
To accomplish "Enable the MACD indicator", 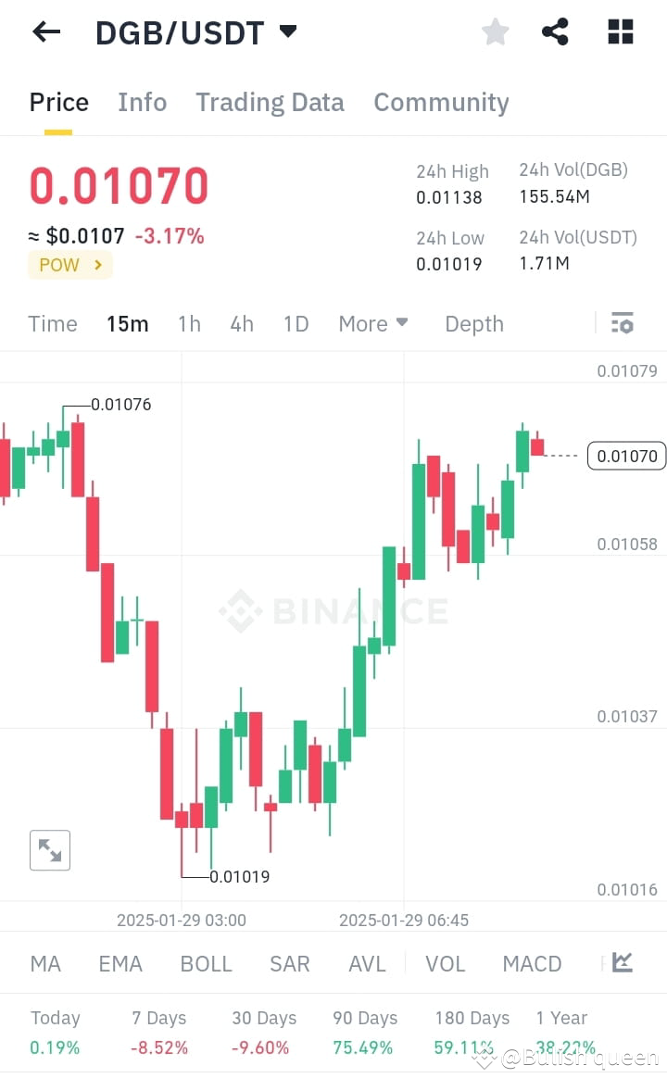I will (x=532, y=963).
